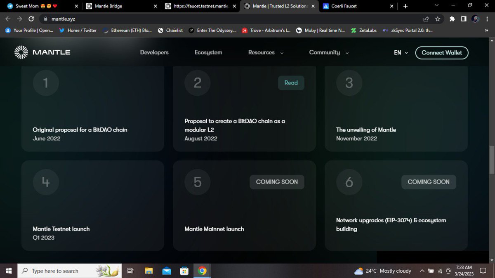Open the side panel icon in Chrome toolbar
Image resolution: width=495 pixels, height=278 pixels.
click(464, 19)
